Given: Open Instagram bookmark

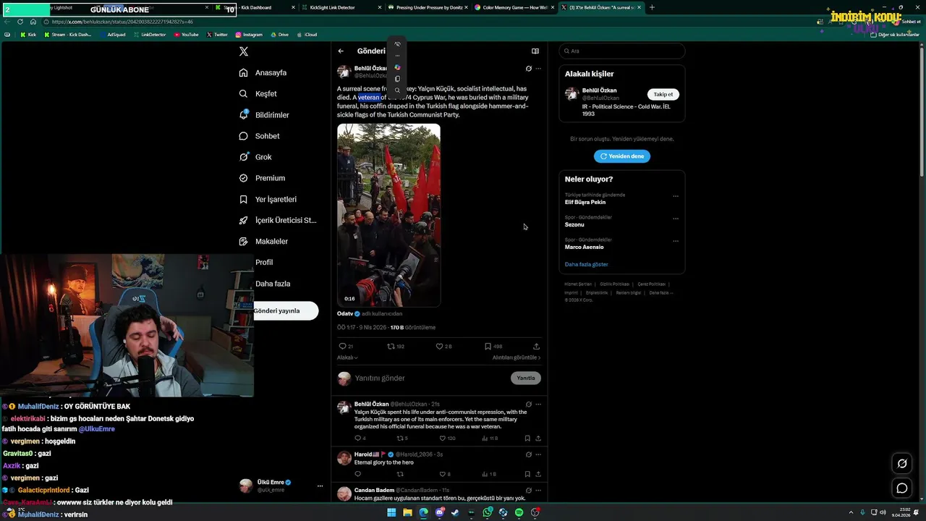Looking at the screenshot, I should 249,35.
